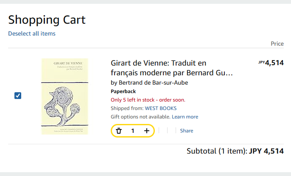Click the Deselect all items link

[32, 33]
